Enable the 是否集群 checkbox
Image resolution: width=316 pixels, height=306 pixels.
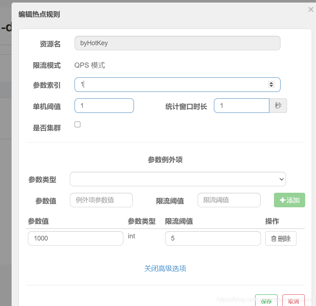[x=77, y=124]
